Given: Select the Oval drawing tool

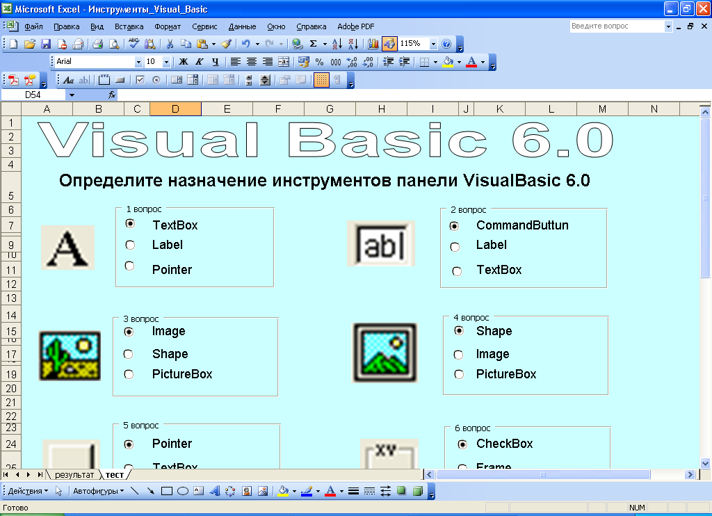Looking at the screenshot, I should pos(183,491).
